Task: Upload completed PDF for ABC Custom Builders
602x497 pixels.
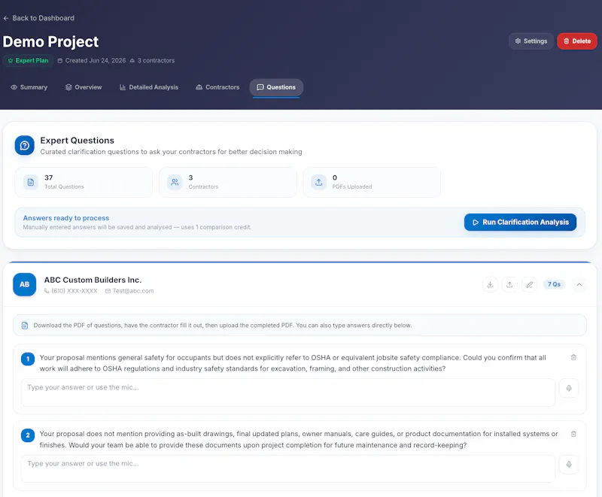Action: (509, 284)
